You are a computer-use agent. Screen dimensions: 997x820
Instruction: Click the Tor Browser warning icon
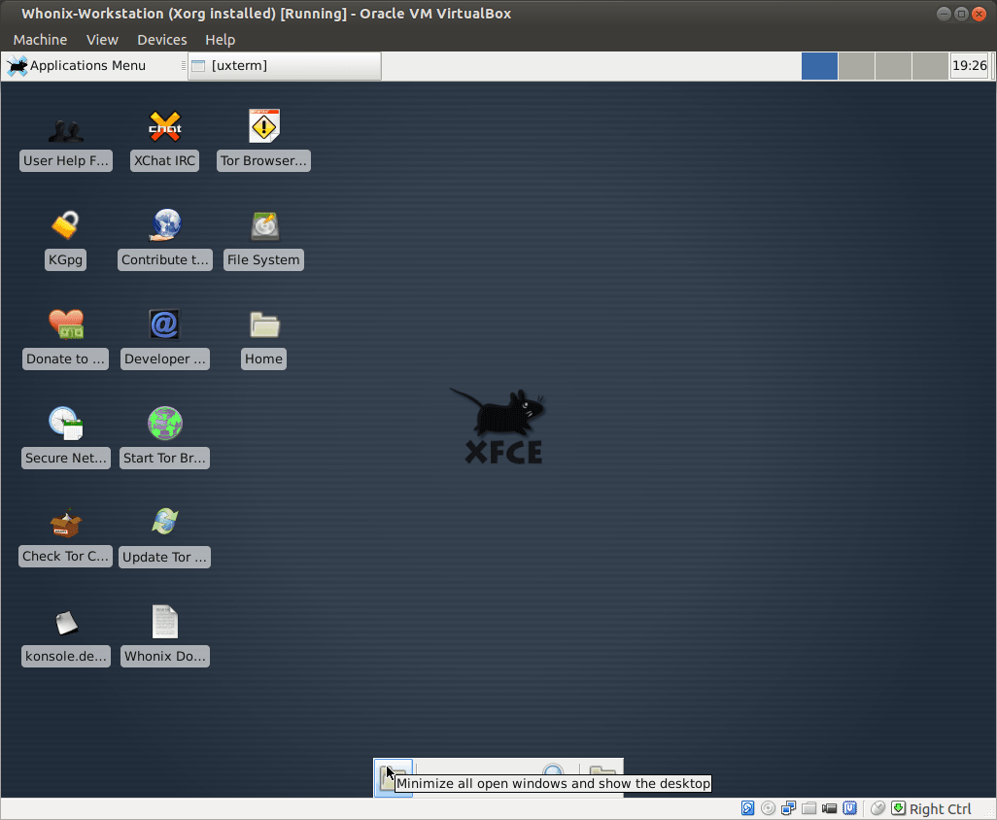tap(263, 126)
